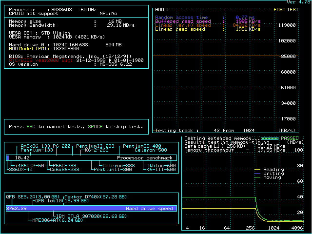The width and height of the screenshot is (312, 234).
Task: Click the 'Celeron-333' reference marker
Action: tap(118, 166)
